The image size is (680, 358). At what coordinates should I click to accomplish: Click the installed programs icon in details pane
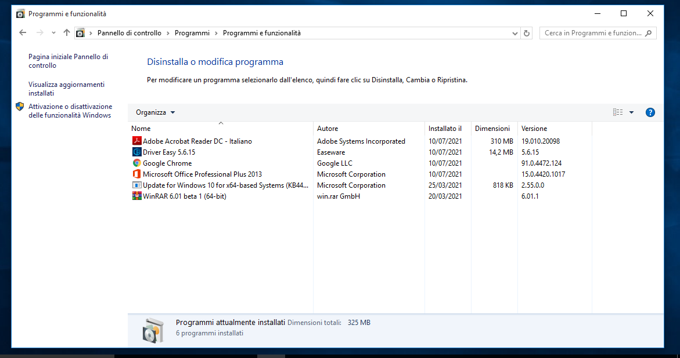[154, 331]
